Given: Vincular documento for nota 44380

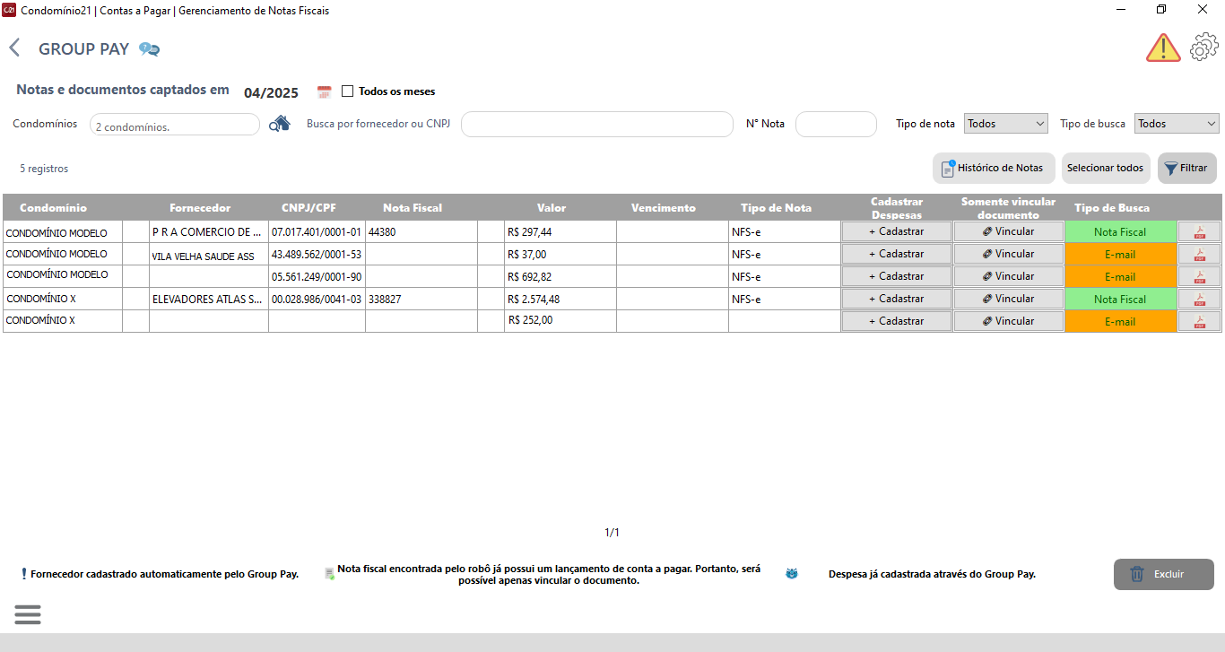Looking at the screenshot, I should [1008, 231].
